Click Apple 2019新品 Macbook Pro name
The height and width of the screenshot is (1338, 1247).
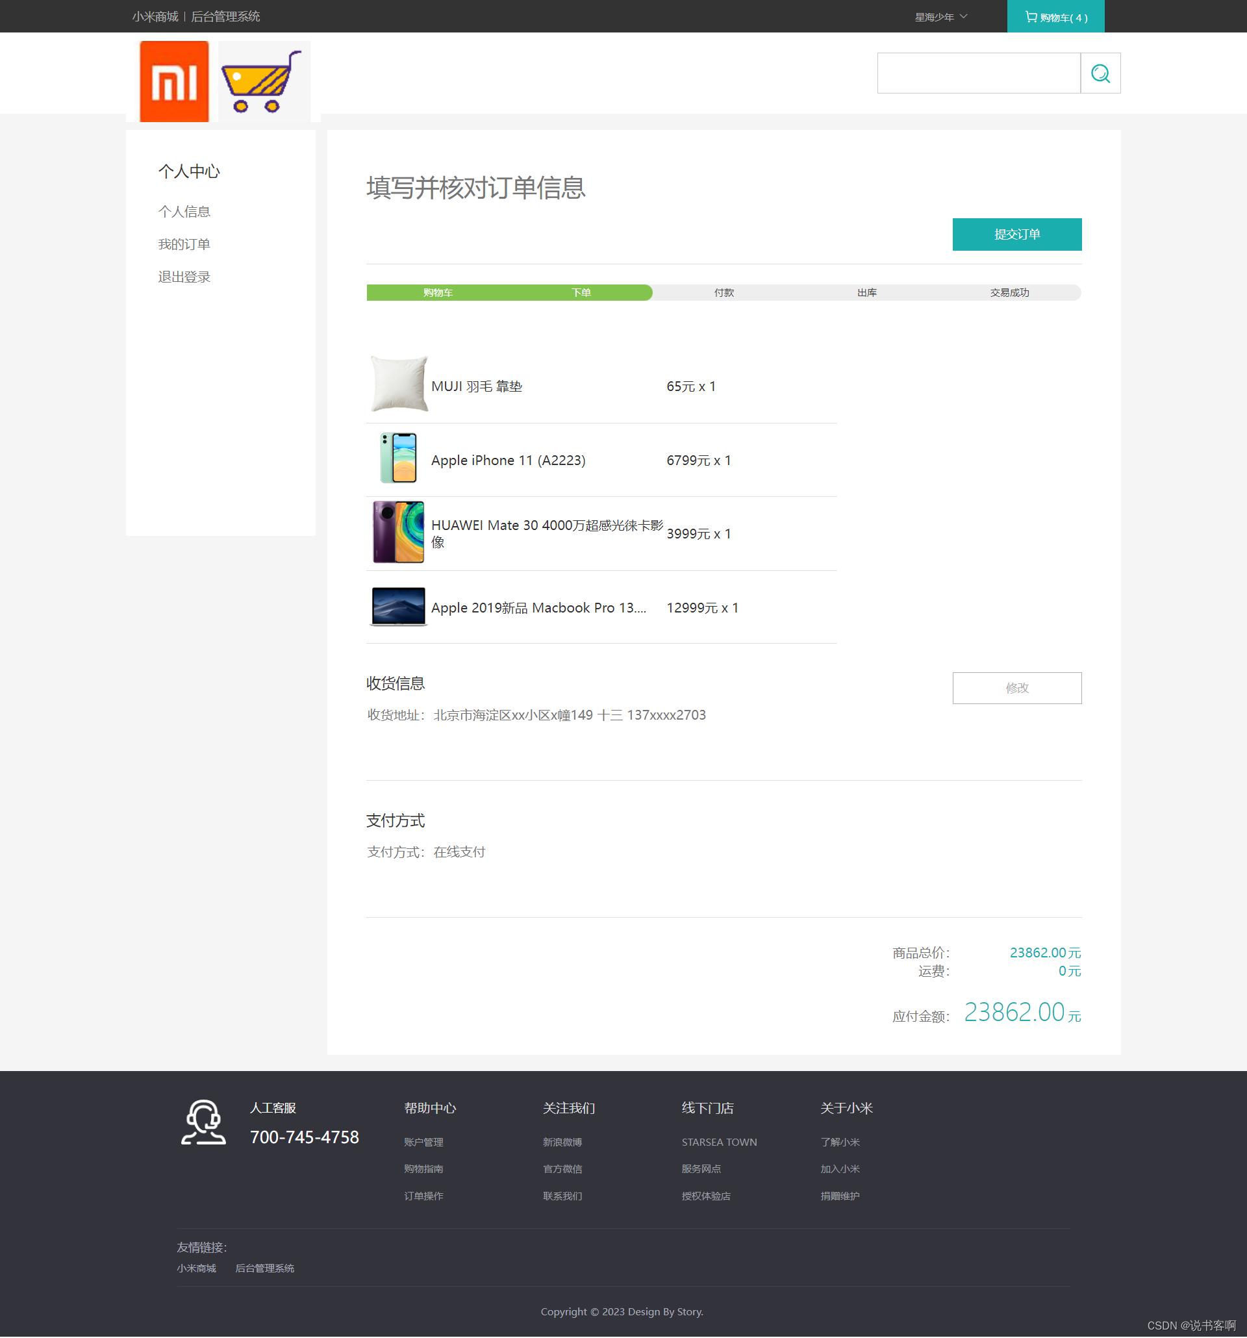[x=538, y=608]
